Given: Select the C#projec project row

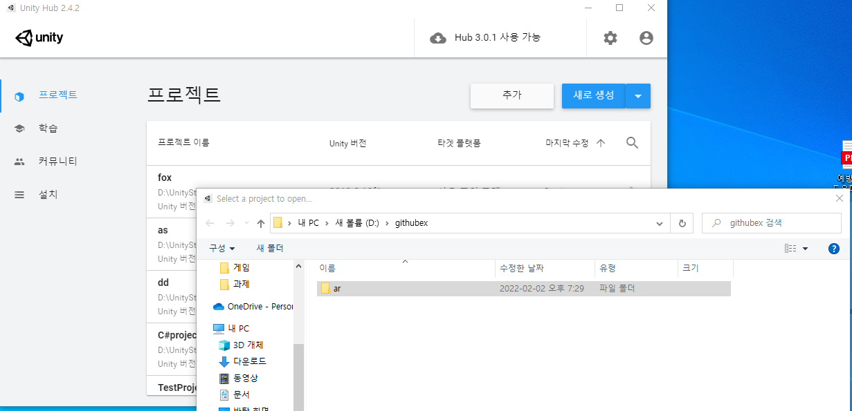Looking at the screenshot, I should click(172, 349).
